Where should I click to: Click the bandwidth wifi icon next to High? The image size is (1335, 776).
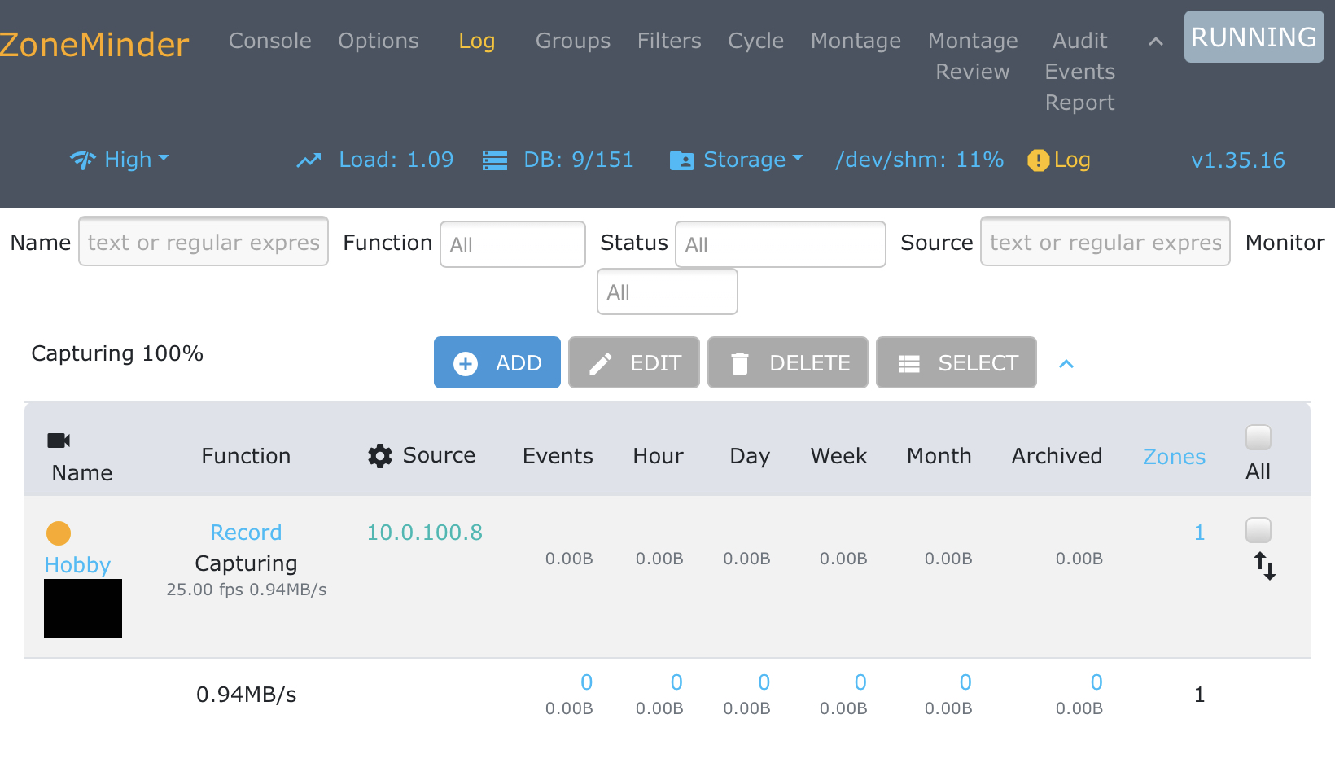point(83,160)
